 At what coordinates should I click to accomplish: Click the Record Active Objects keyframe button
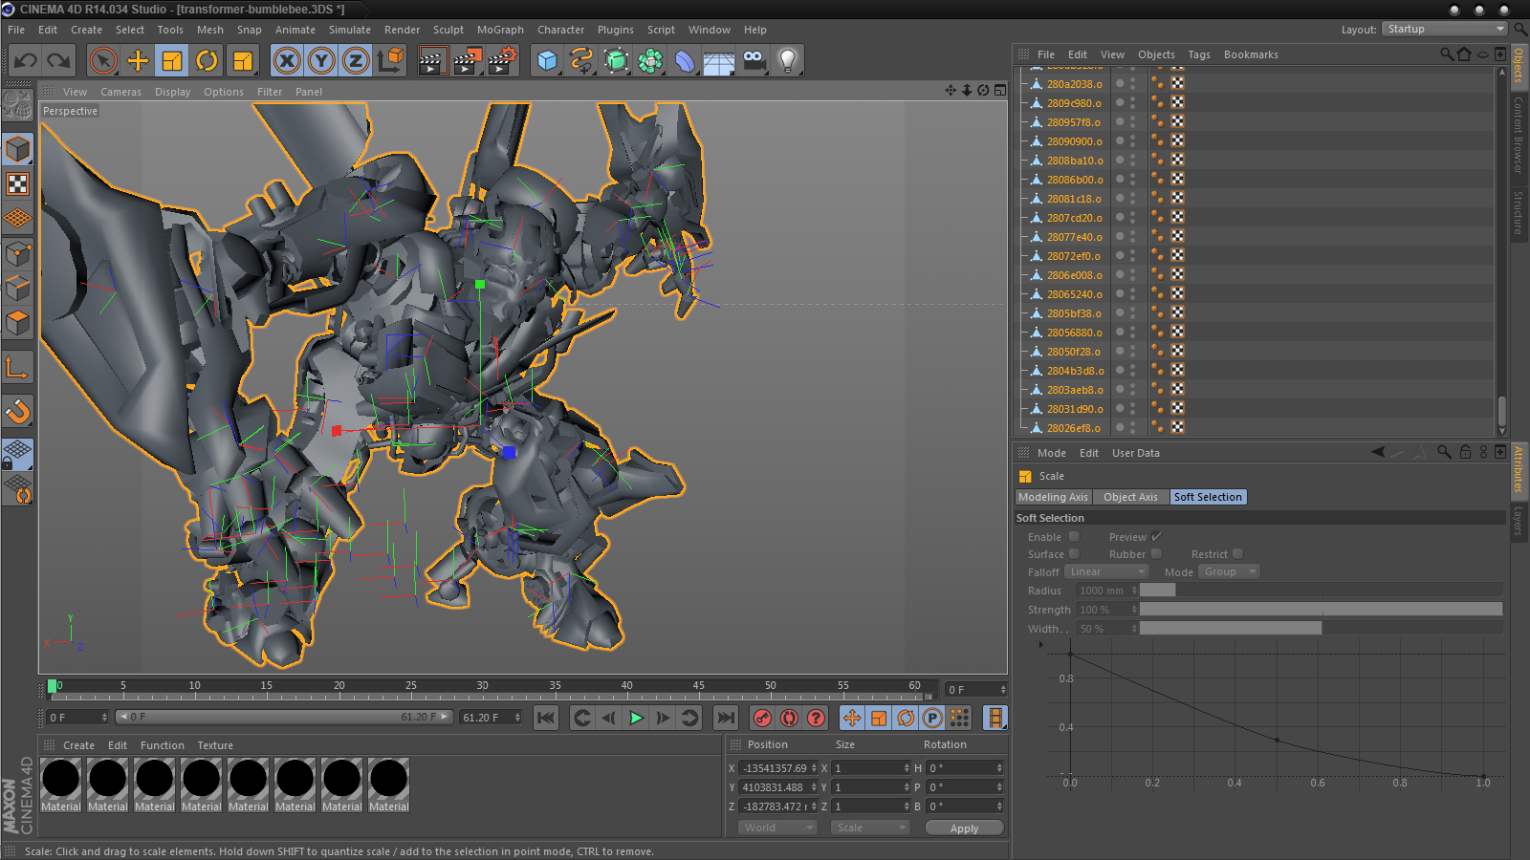point(762,718)
